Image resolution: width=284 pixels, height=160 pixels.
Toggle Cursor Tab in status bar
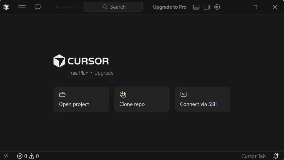253,156
